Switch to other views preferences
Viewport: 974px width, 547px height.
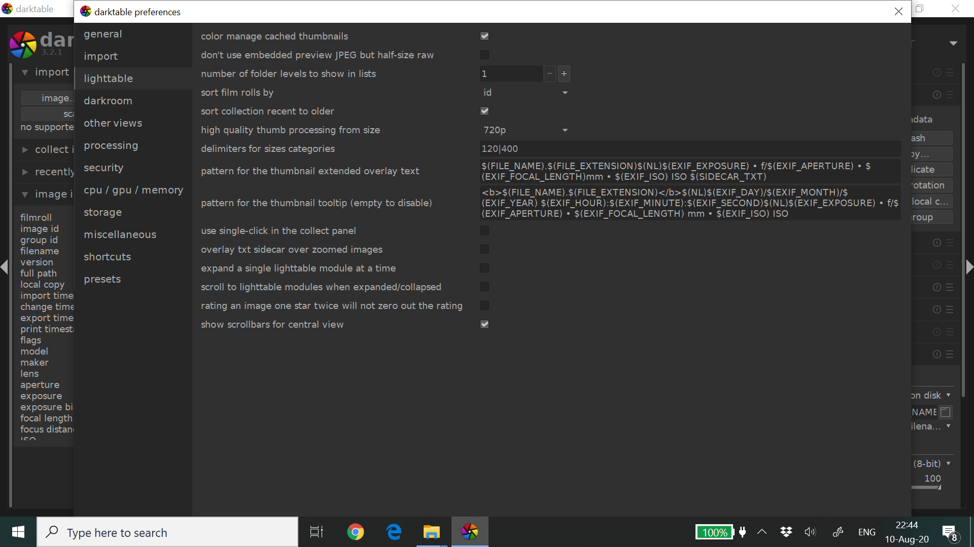(113, 123)
